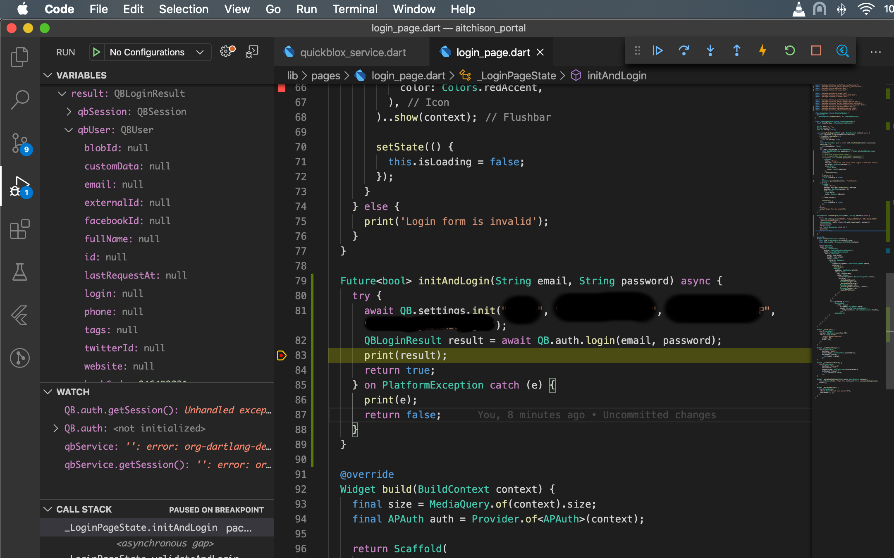The width and height of the screenshot is (894, 558).
Task: Toggle the breakpoint marker on line 66
Action: [282, 88]
